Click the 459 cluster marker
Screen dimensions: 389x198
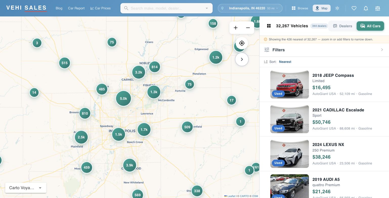87,167
